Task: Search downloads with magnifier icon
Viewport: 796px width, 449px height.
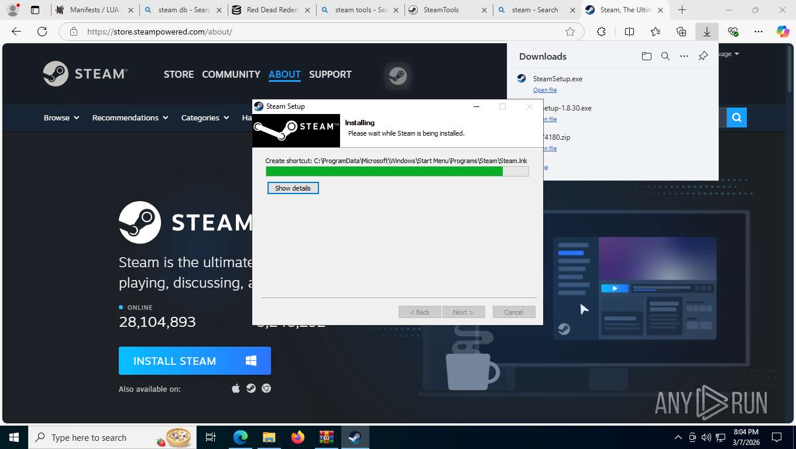Action: click(665, 56)
